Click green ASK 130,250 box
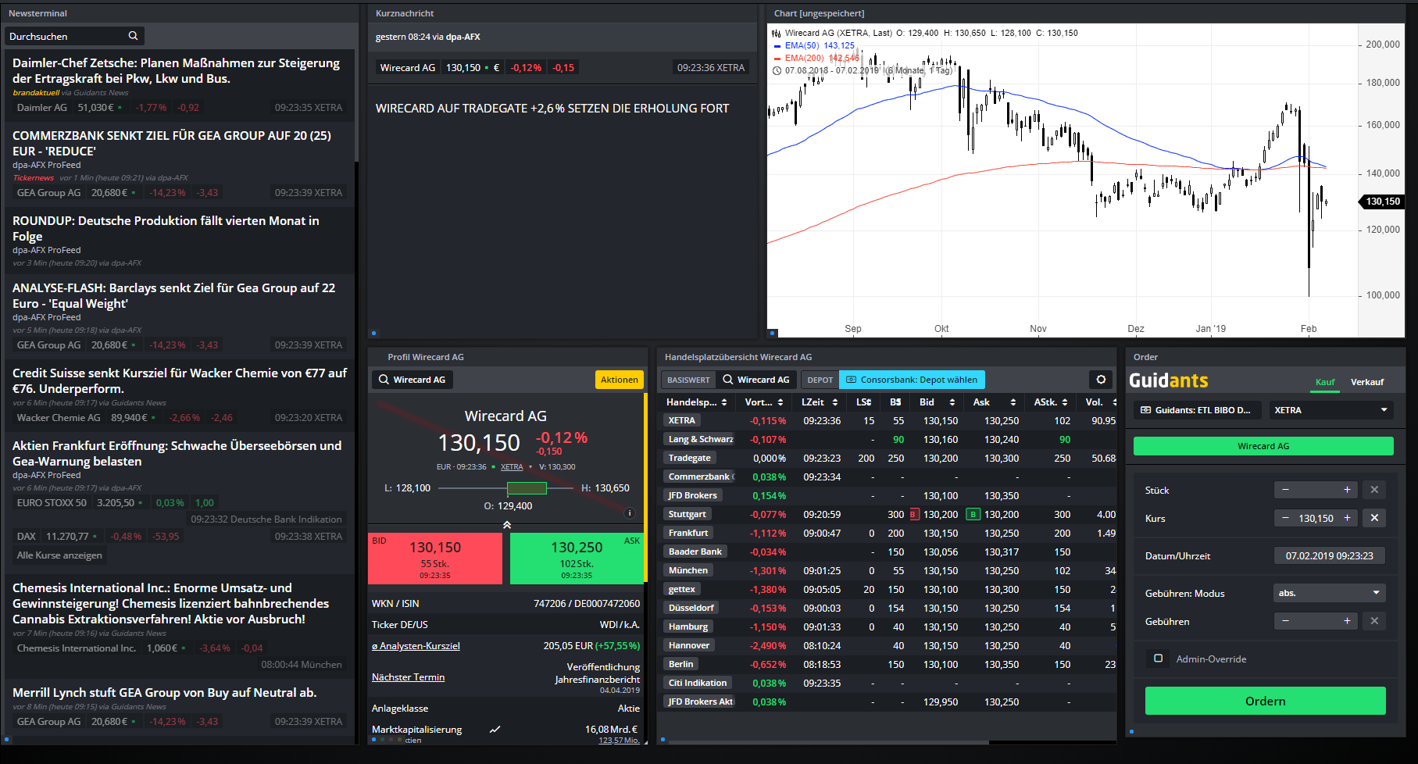This screenshot has height=764, width=1418. [577, 558]
